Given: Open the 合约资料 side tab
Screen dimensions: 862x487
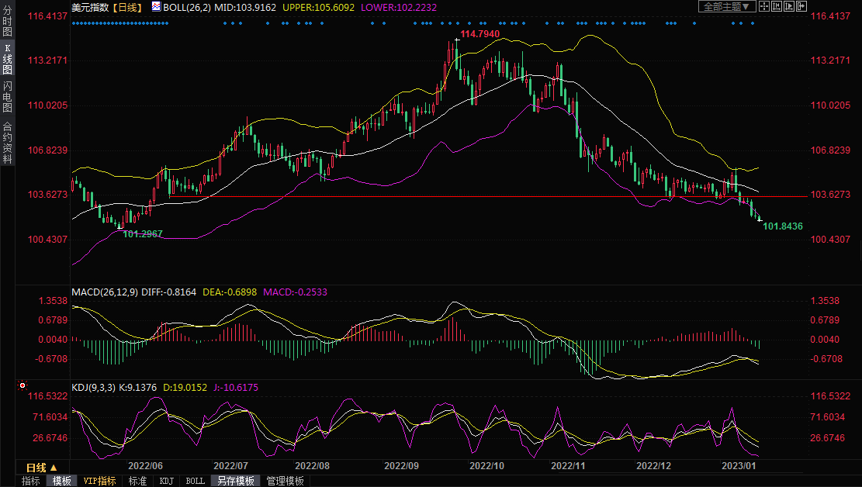Looking at the screenshot, I should [8, 142].
